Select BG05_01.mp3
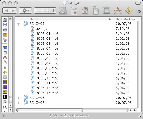The image size is (143, 119). click(47, 34)
